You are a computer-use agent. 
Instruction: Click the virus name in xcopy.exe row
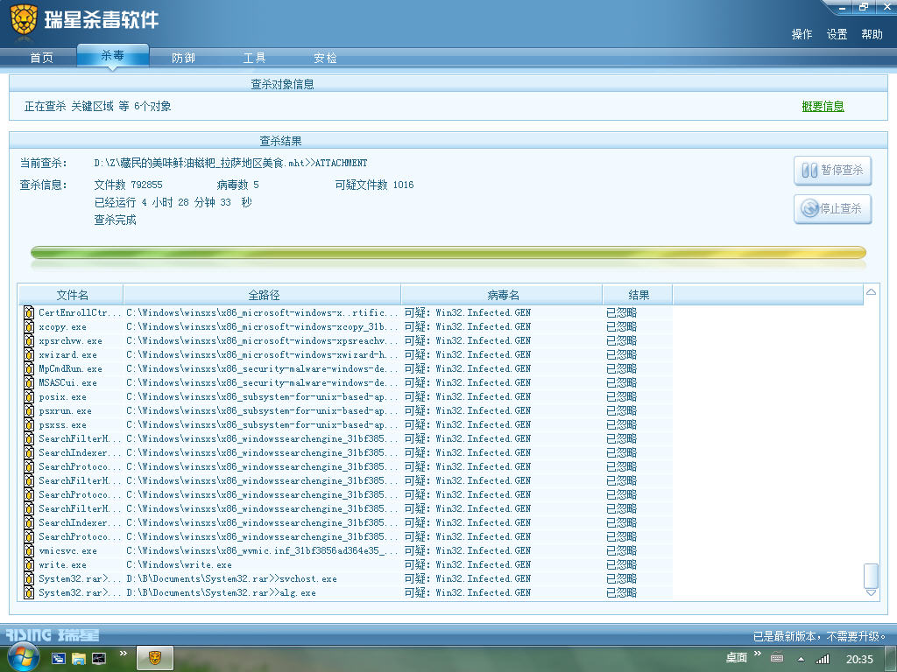pyautogui.click(x=468, y=327)
